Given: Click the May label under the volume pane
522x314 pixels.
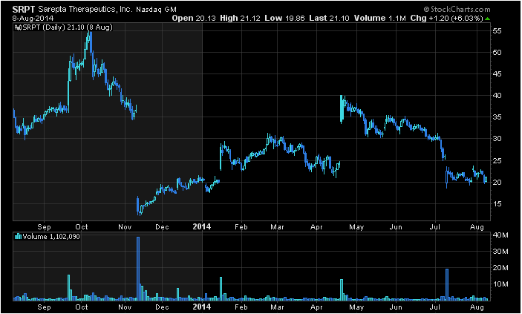Looking at the screenshot, I should coord(356,307).
